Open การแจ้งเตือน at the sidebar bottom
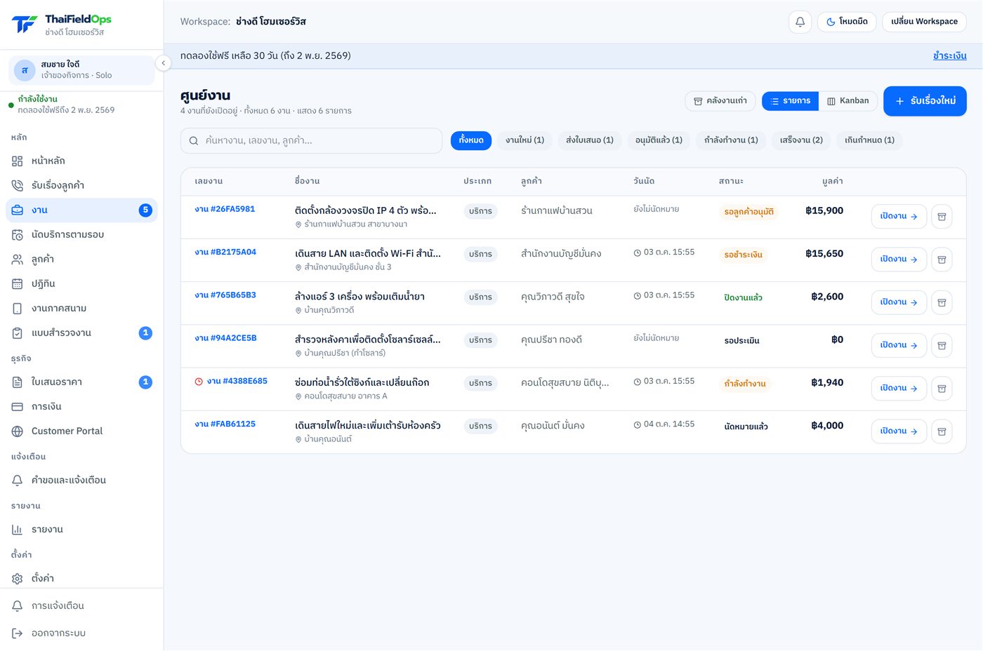Viewport: 983px width, 651px height. coord(81,606)
